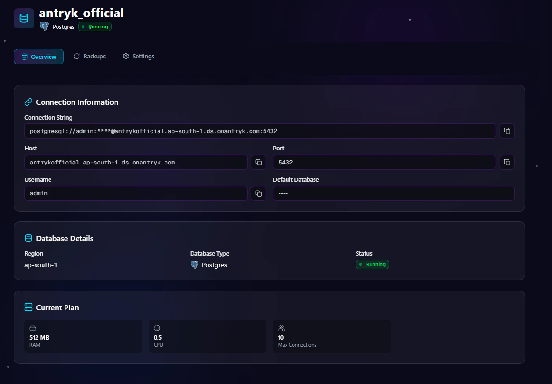Click the RAM memory icon

(33, 328)
